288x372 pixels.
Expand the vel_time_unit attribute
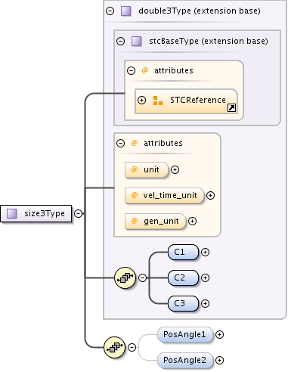point(210,195)
